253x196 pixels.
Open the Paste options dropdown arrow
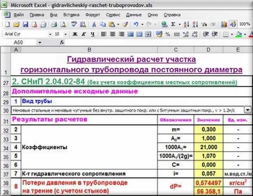click(x=118, y=25)
